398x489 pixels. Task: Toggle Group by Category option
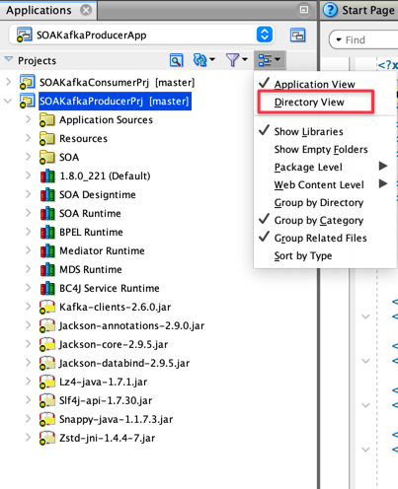[x=319, y=221]
